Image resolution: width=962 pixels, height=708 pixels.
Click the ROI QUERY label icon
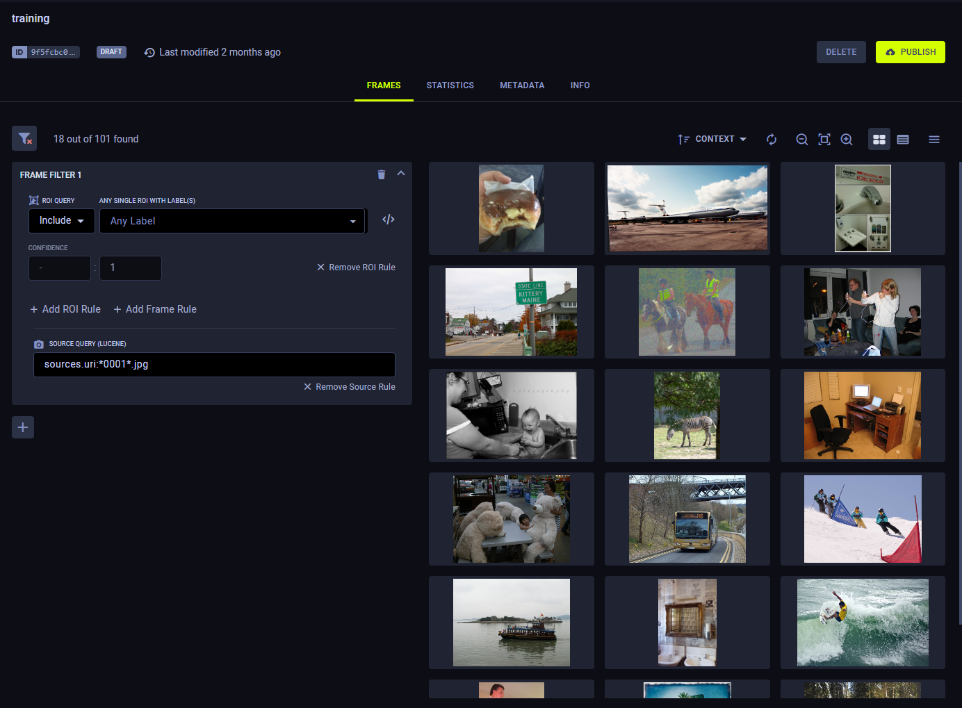click(x=33, y=200)
